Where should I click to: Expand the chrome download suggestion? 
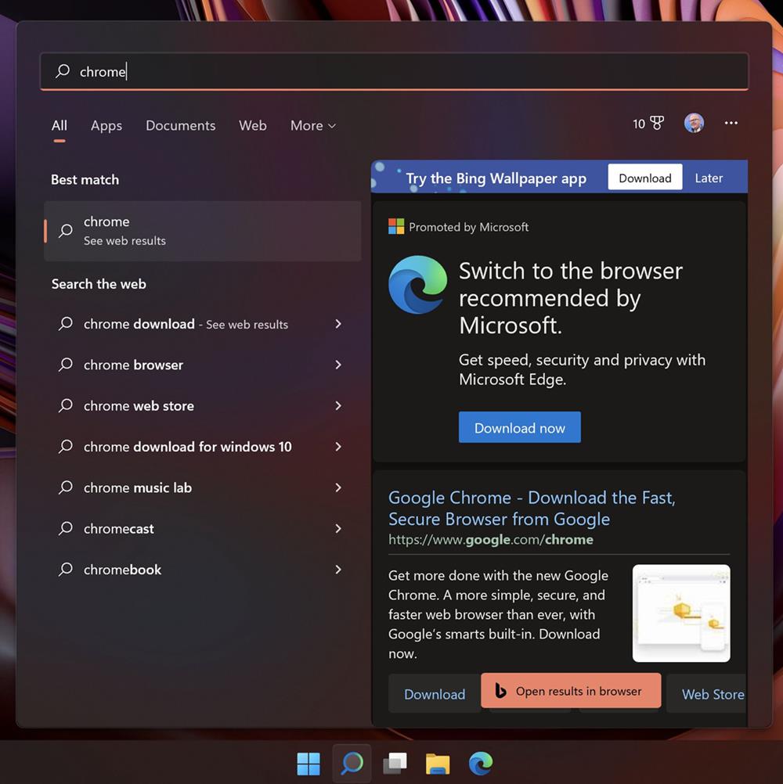337,324
